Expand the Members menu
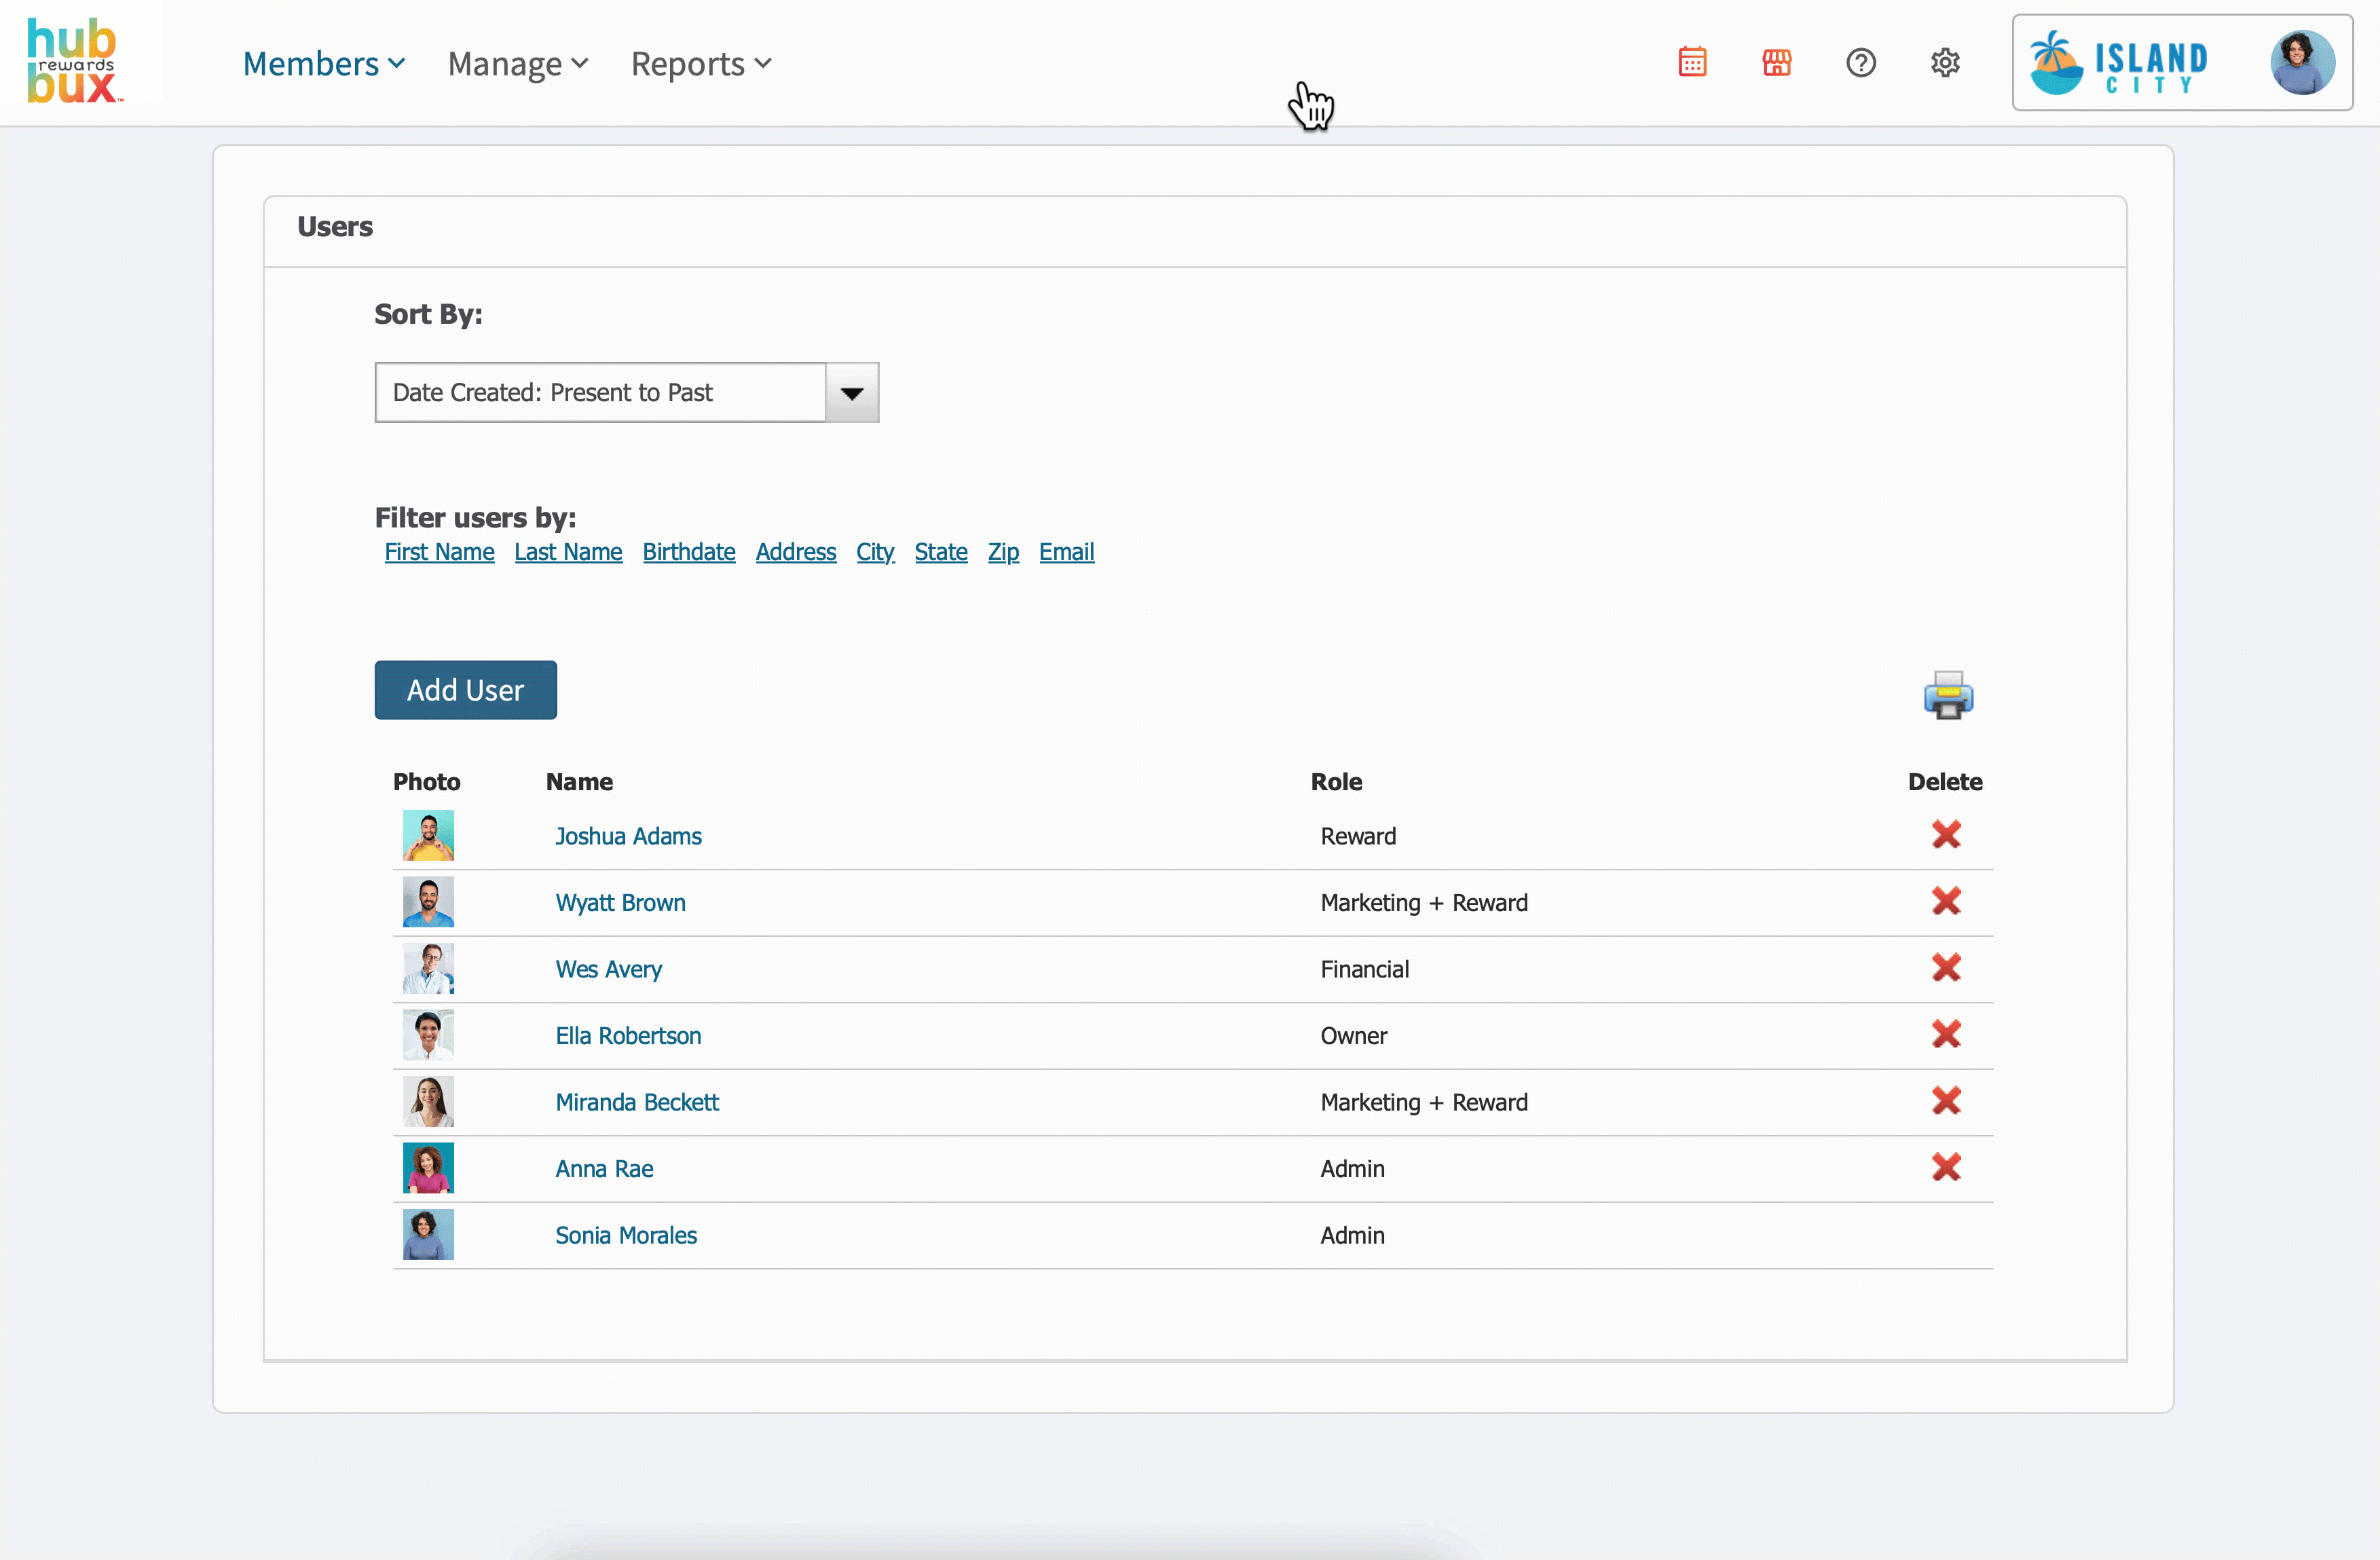This screenshot has height=1560, width=2380. (x=323, y=64)
